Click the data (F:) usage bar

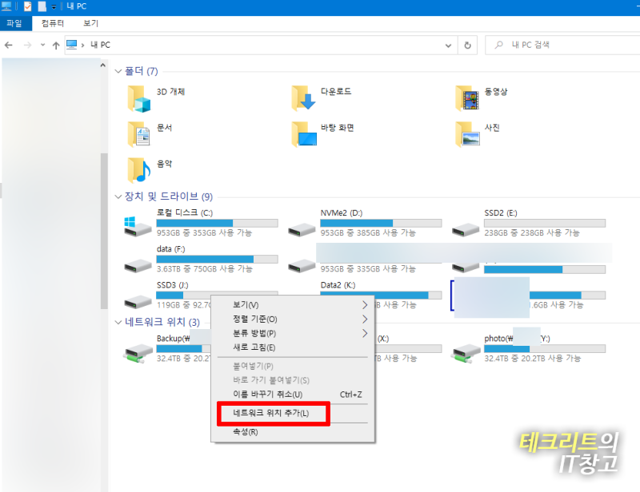click(217, 260)
